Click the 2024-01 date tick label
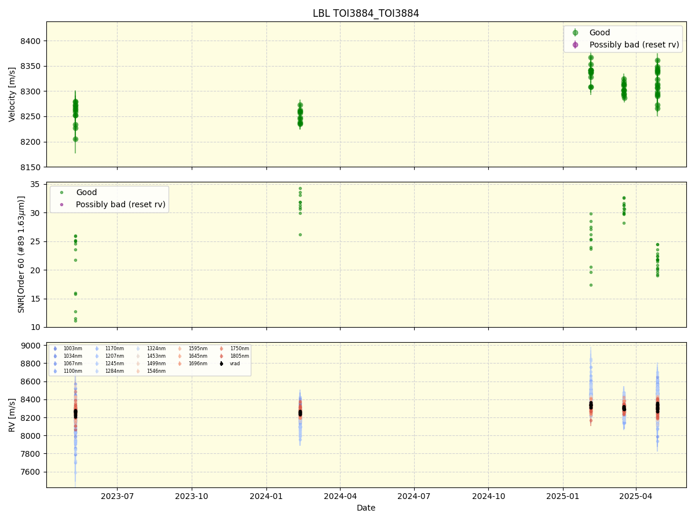The height and width of the screenshot is (521, 695). (x=266, y=496)
